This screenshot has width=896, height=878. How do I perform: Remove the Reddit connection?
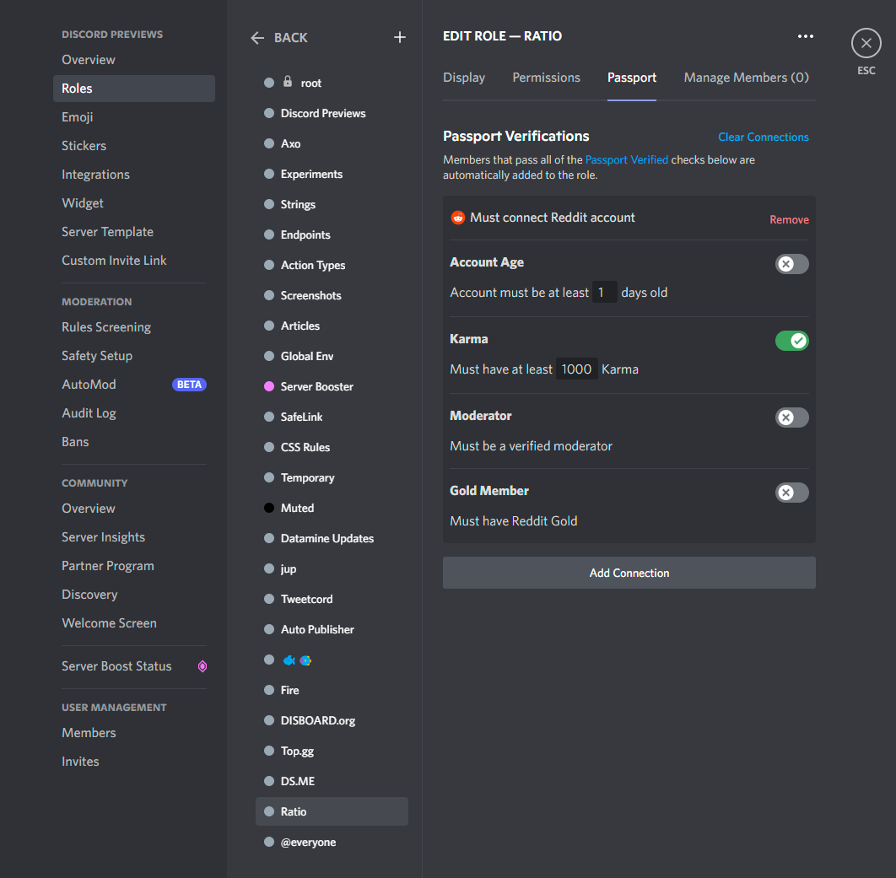point(789,220)
